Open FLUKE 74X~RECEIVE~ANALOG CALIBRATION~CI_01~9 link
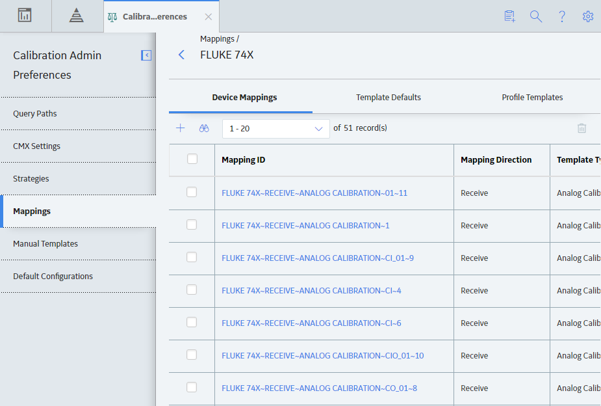The width and height of the screenshot is (601, 406). click(x=317, y=258)
